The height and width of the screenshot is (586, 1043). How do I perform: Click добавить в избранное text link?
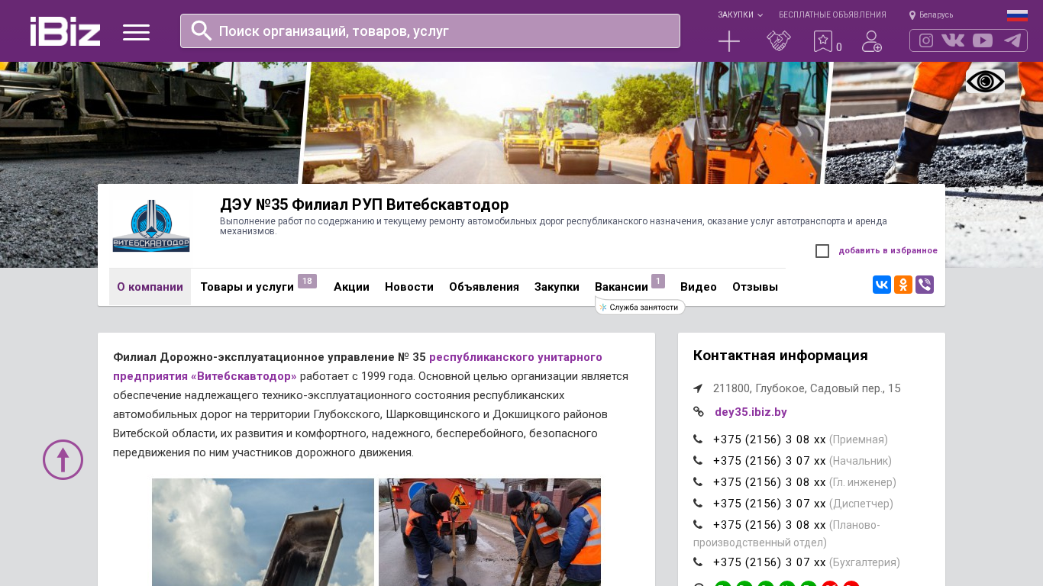point(888,251)
